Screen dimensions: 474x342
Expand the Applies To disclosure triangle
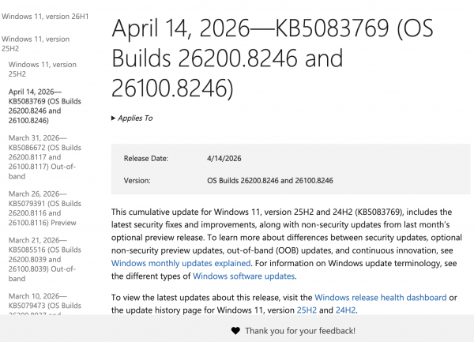[x=115, y=118]
